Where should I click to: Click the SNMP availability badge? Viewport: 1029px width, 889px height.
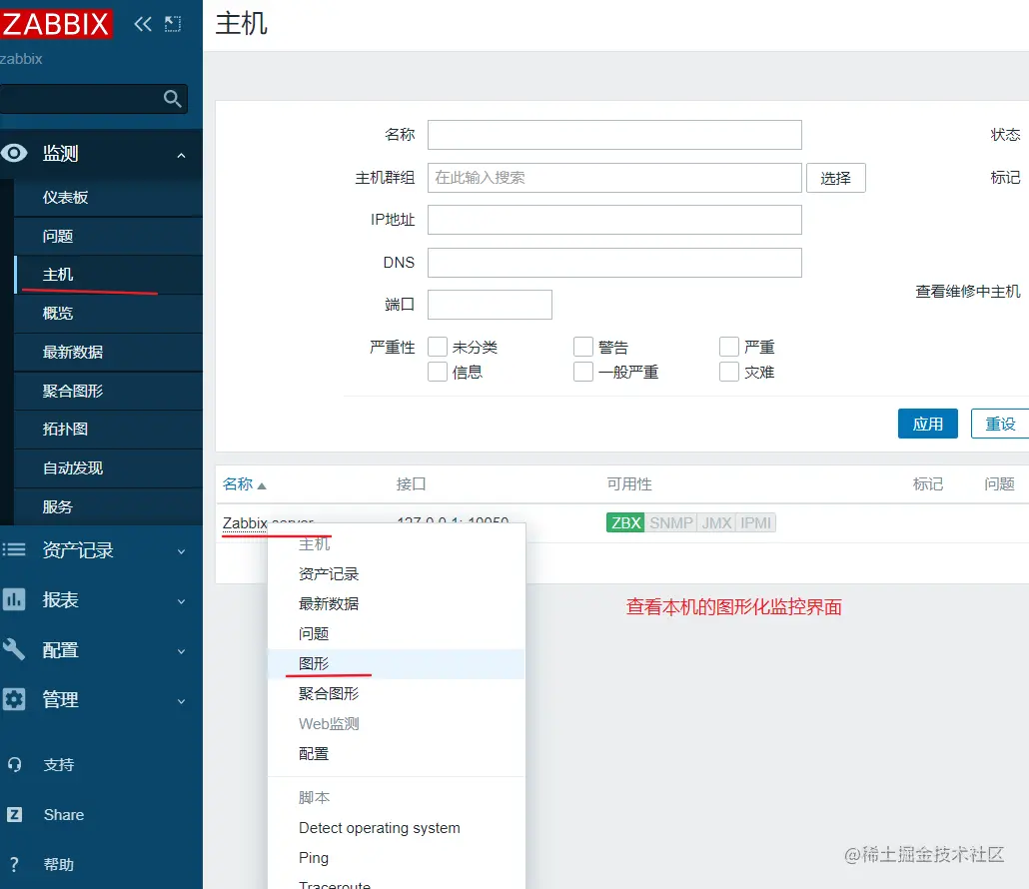(670, 522)
